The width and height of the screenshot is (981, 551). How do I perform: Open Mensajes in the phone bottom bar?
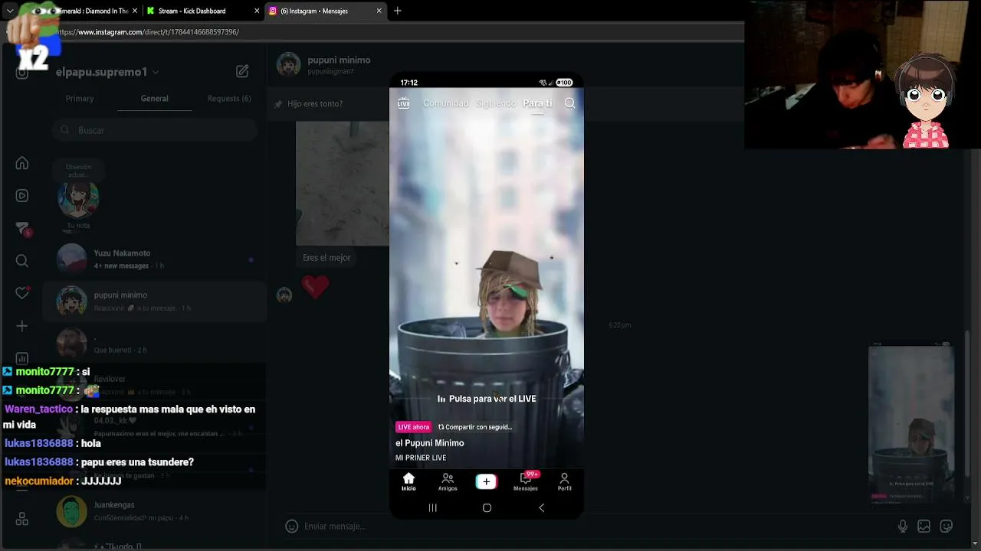[526, 482]
